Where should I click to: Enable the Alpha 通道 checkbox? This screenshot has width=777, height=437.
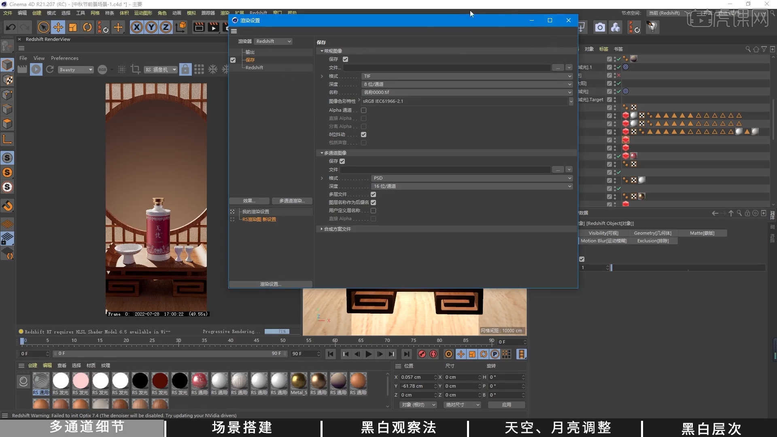point(363,110)
